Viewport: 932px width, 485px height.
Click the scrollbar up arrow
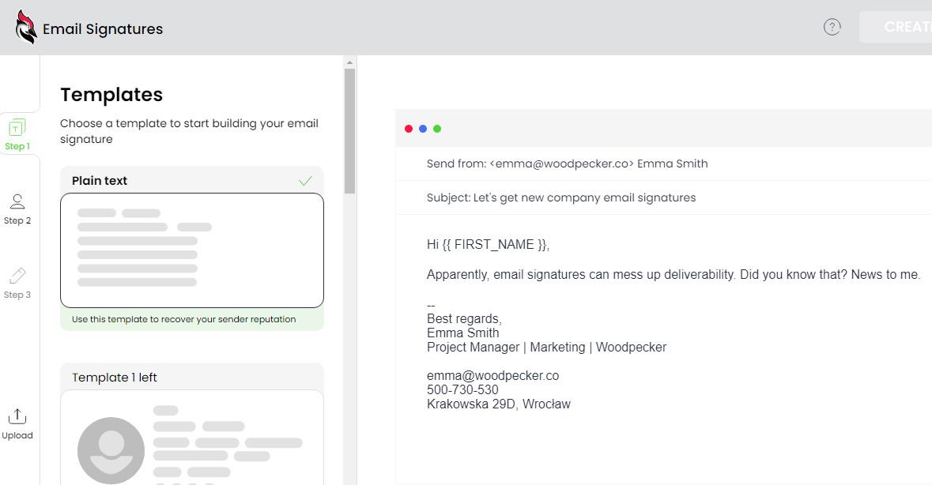(x=349, y=62)
